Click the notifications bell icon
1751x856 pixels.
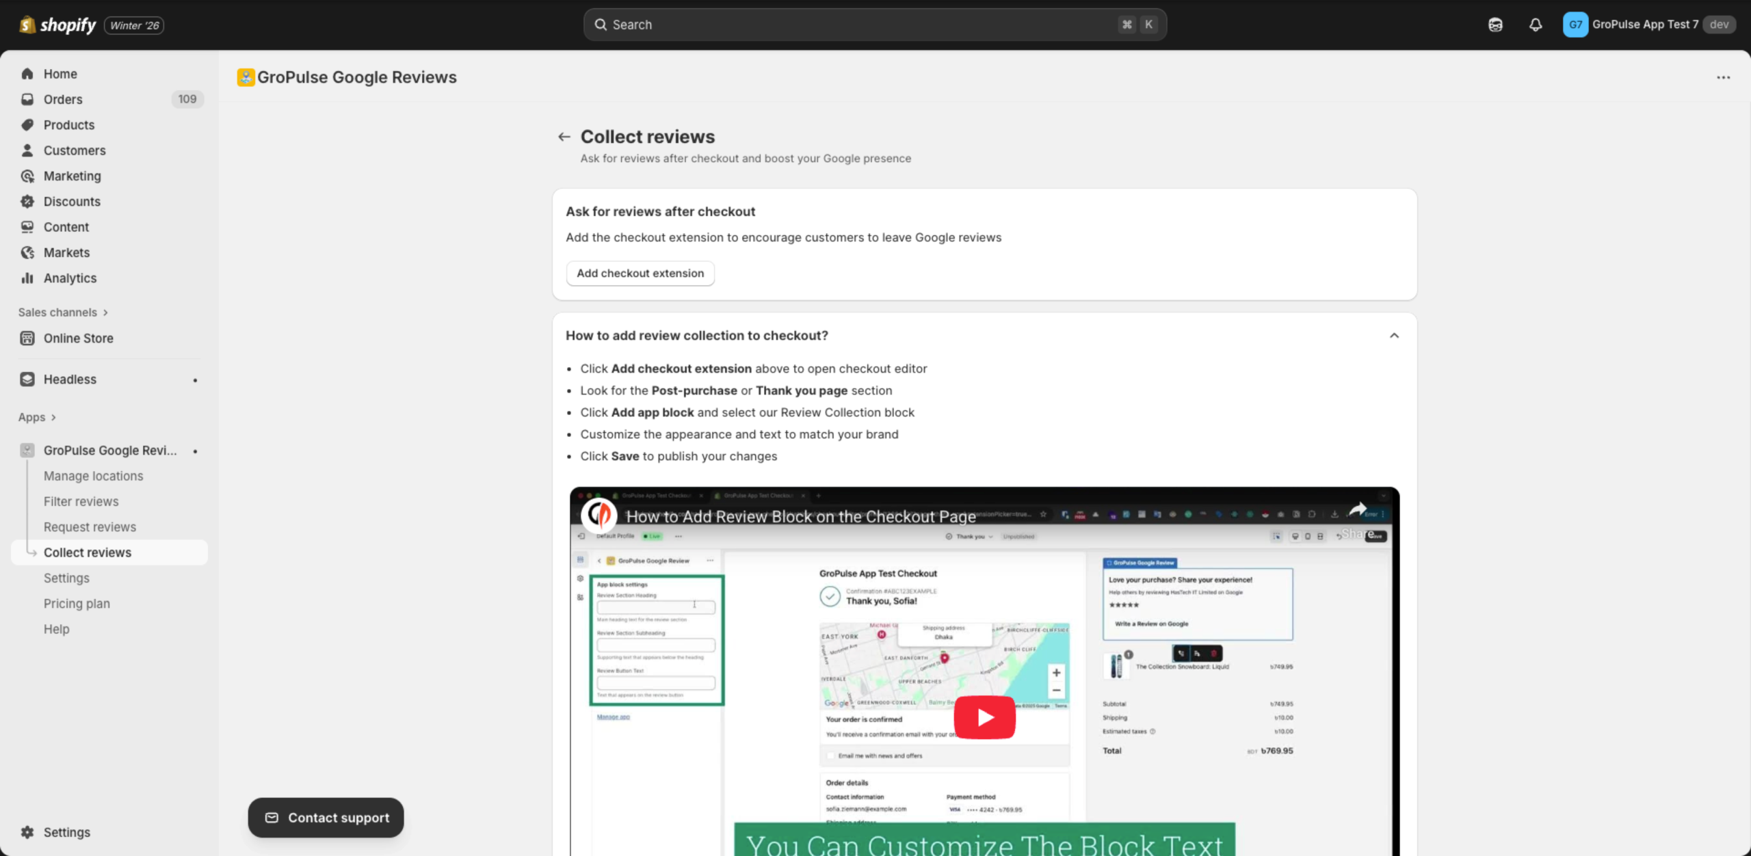(x=1535, y=24)
